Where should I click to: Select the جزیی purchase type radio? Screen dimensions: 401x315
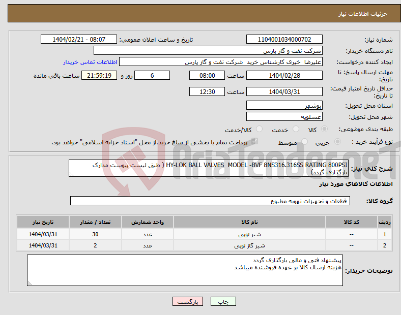[x=337, y=142]
